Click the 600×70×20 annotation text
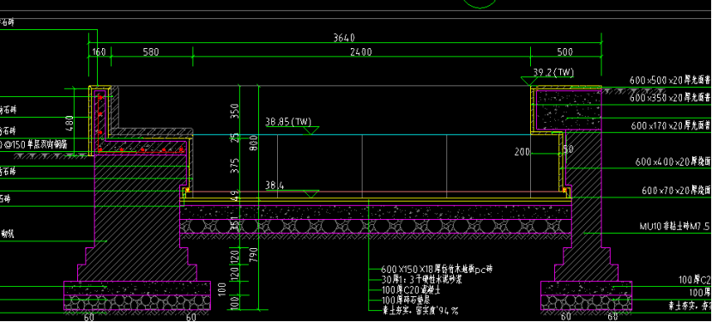Screen dimensions: 712x322 (676, 191)
